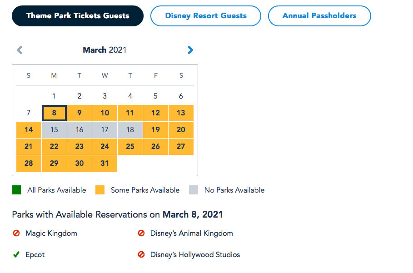
Task: Click green All Parks Available legend swatch
Action: pyautogui.click(x=16, y=190)
